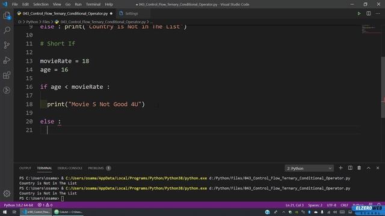Click 'age = 16' code line
This screenshot has height=216, width=385.
[x=54, y=70]
